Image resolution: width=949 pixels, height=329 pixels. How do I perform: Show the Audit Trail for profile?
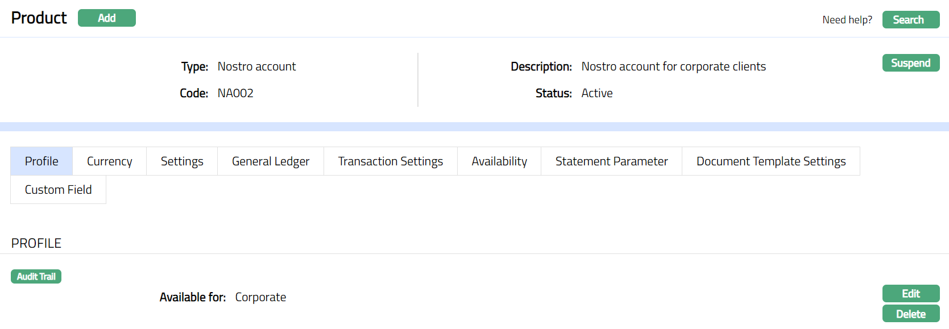[x=36, y=277]
